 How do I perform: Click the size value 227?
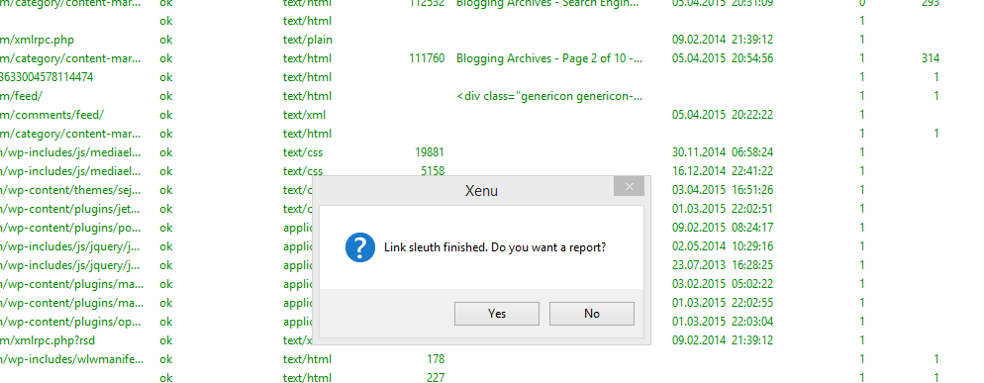[x=435, y=377]
